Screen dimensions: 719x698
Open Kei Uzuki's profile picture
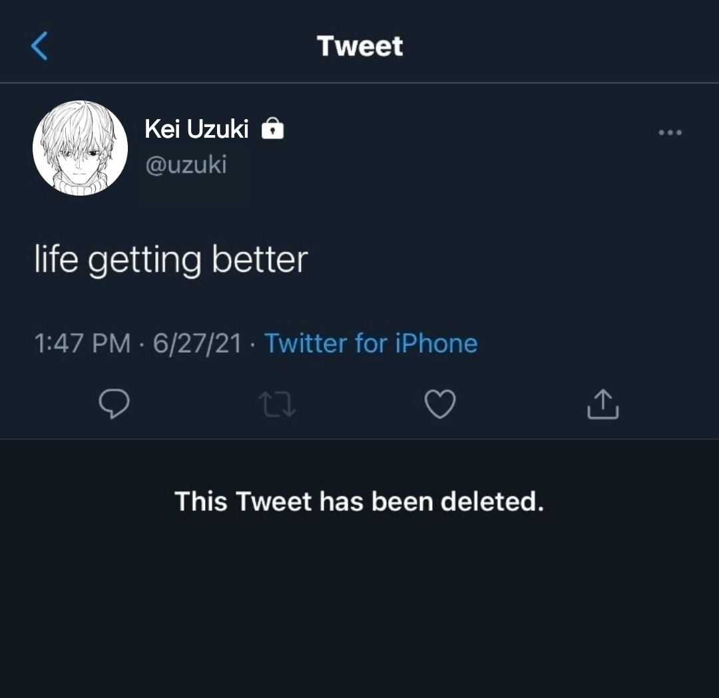point(80,148)
